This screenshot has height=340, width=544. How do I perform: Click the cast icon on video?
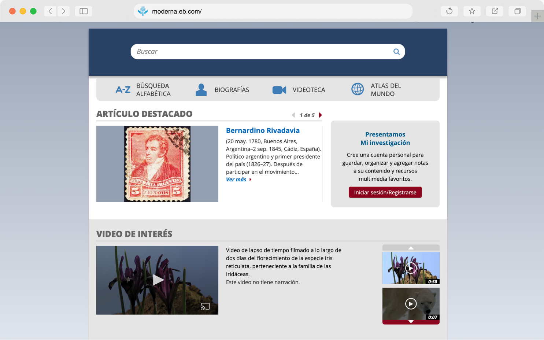coord(206,306)
